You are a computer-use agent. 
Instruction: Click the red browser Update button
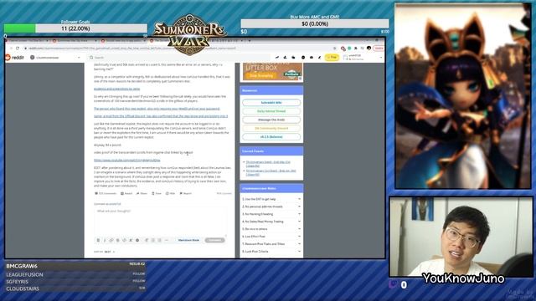[379, 48]
